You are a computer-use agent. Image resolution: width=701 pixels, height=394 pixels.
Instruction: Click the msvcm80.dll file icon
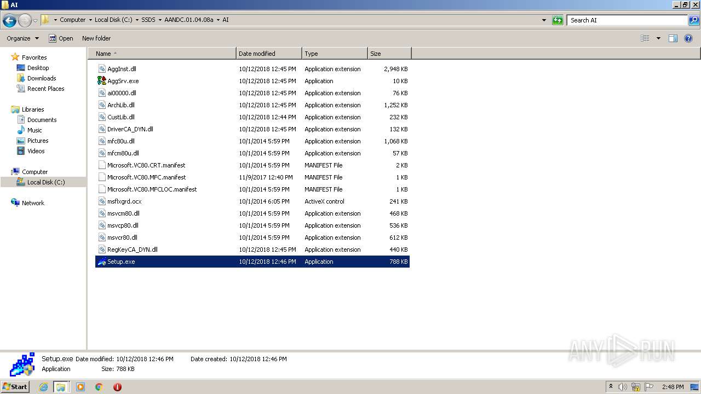coord(102,213)
